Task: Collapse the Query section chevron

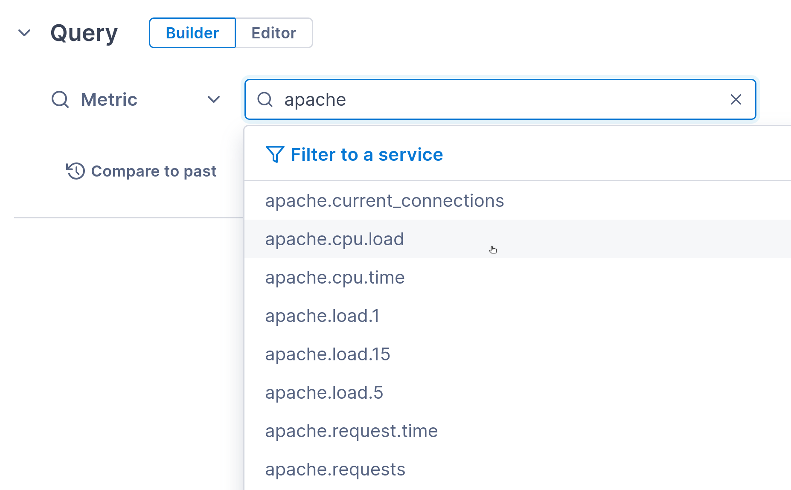Action: click(25, 33)
